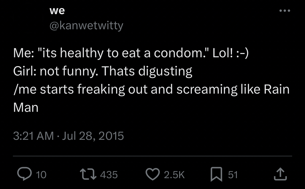Click the Jul 28, 2015 date

(x=93, y=136)
